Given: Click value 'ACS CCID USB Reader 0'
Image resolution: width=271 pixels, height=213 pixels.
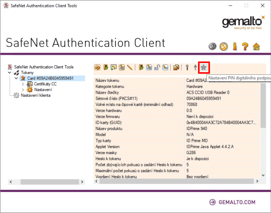Looking at the screenshot, I should point(208,93).
